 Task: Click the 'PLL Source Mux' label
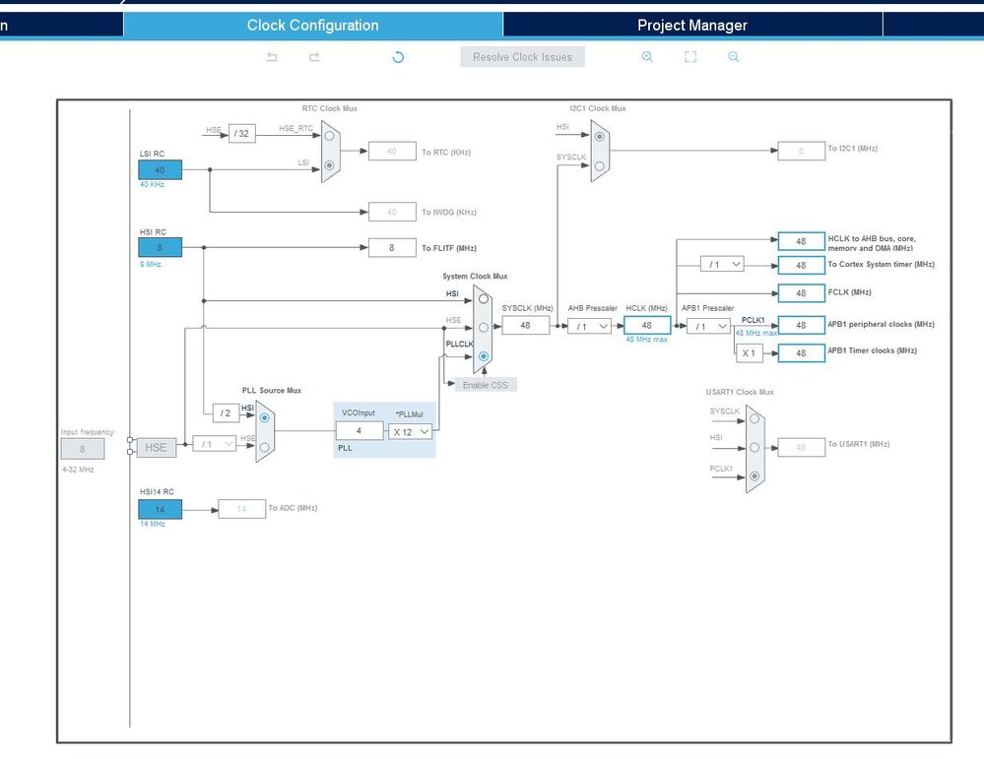coord(272,390)
